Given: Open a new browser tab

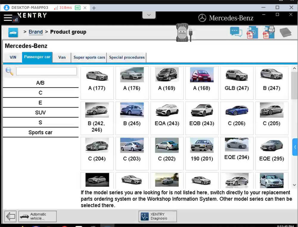Looking at the screenshot, I should click(x=94, y=8).
